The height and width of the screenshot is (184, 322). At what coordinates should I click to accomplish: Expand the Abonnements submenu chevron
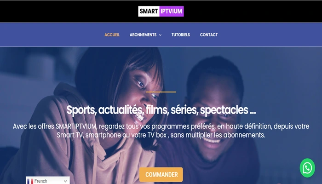pos(160,35)
